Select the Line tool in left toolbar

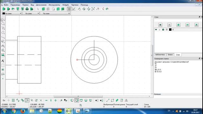click(x=3, y=20)
